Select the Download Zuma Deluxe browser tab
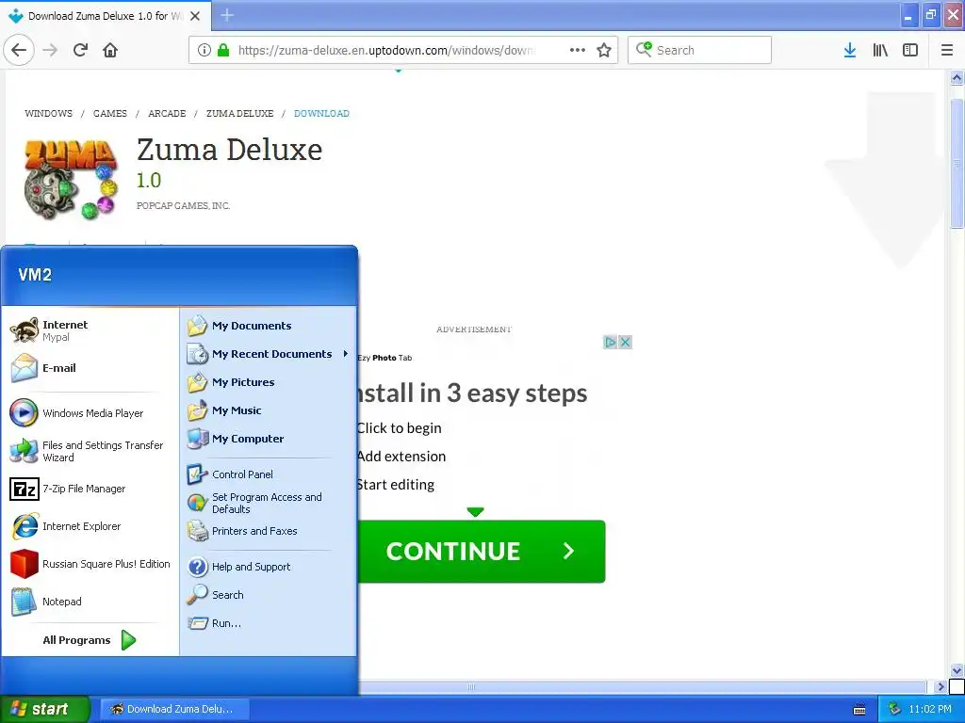The height and width of the screenshot is (723, 965). point(106,16)
